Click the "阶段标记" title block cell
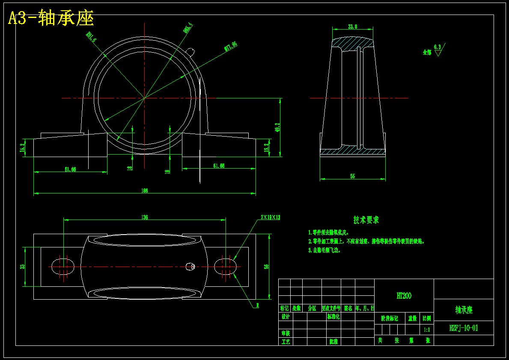 pos(390,319)
